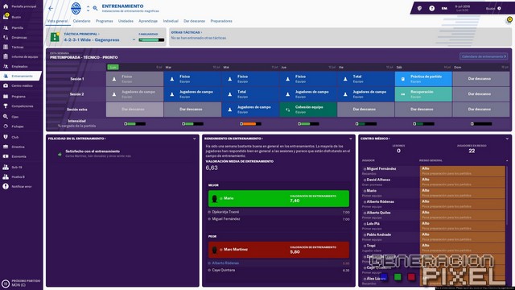The image size is (515, 290).
Task: Collapse Centro médico panel chevron
Action: coord(507,139)
